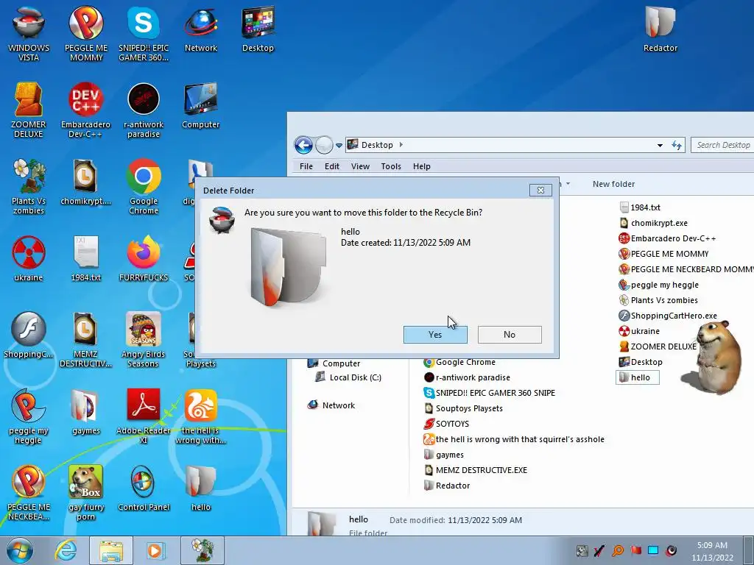Open WINDOWS VISTA desktop icon

[29, 34]
